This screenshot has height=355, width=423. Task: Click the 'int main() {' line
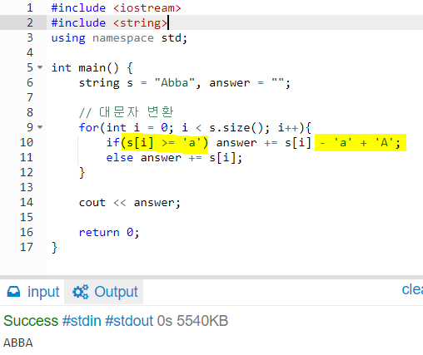click(92, 68)
